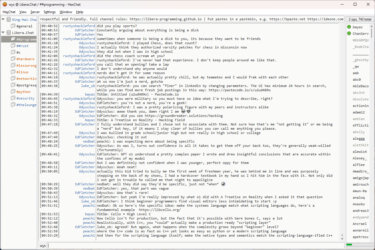Image resolution: width=375 pixels, height=250 pixels.
Task: Click the ##rust channel chat icon
Action: pyautogui.click(x=13, y=46)
